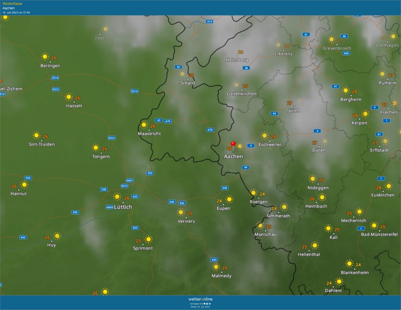Click the WetterRadar title in the header

(x=13, y=4)
